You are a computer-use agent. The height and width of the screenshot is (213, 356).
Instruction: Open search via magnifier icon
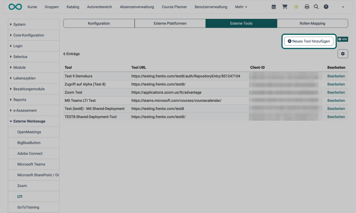(316, 7)
